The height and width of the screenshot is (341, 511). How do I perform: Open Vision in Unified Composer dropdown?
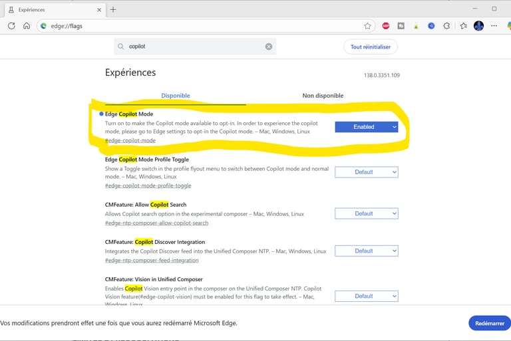pyautogui.click(x=367, y=296)
